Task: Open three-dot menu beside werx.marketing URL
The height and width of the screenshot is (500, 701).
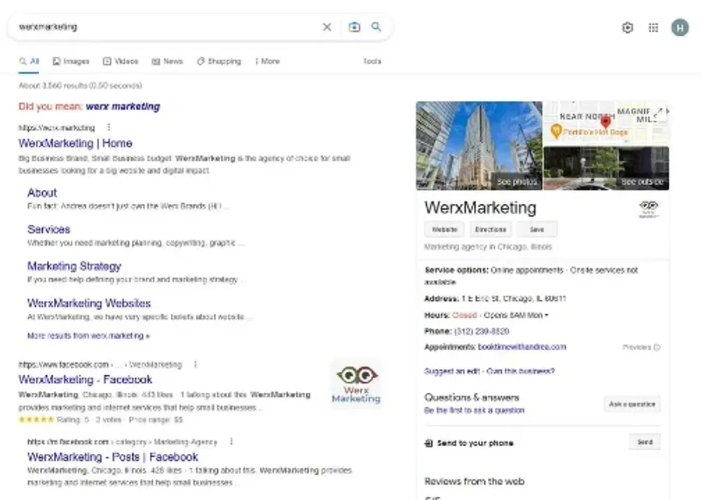Action: point(108,127)
